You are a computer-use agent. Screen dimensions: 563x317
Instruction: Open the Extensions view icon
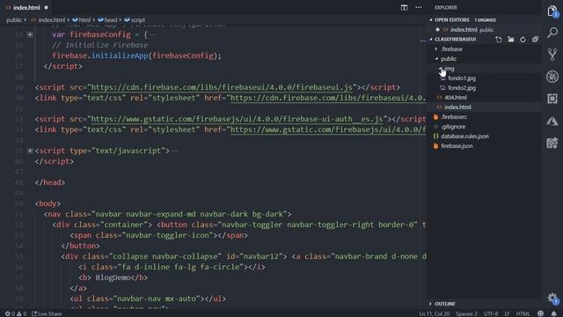point(552,99)
